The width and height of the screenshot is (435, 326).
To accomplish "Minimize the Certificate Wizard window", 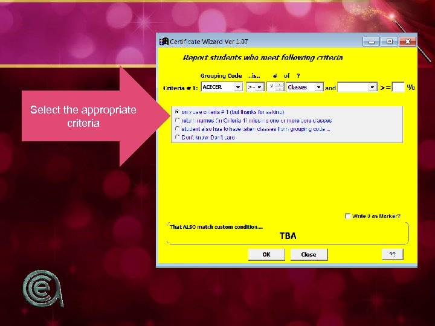I will pyautogui.click(x=372, y=42).
